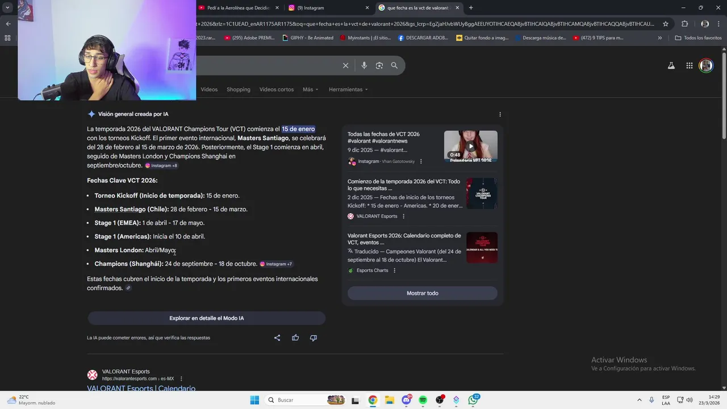Play the Instagram video thumbnail showing 0:48
Screen dimensions: 727x409
point(470,146)
